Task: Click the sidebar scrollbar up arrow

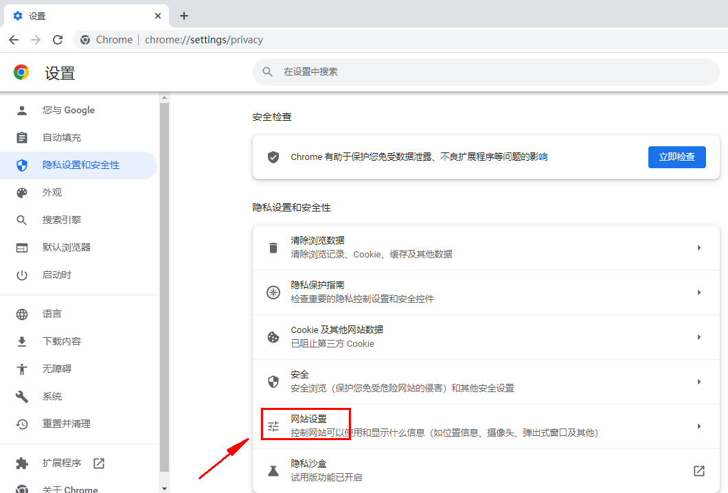Action: [x=164, y=98]
